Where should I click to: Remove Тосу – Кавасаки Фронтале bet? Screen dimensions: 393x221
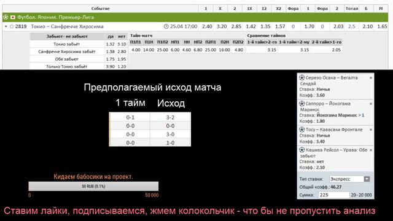point(371,130)
